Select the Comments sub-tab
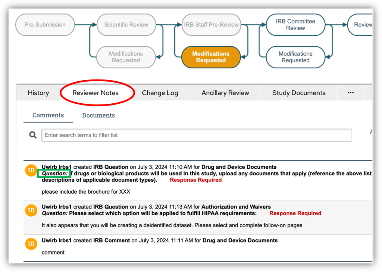Screen dimensions: 382x272 pyautogui.click(x=48, y=115)
